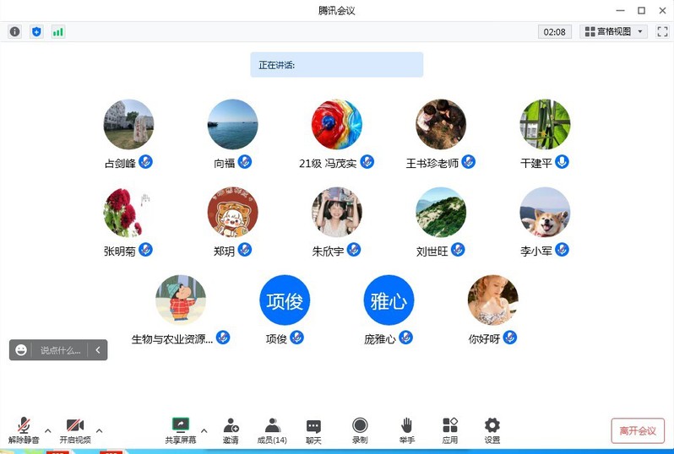Click the 离开会议 leave meeting button
Viewport: 674px width, 454px height.
point(638,430)
